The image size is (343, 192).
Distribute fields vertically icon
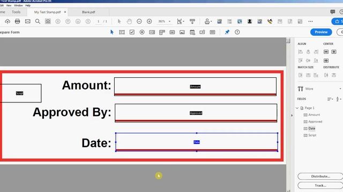pyautogui.click(x=334, y=75)
